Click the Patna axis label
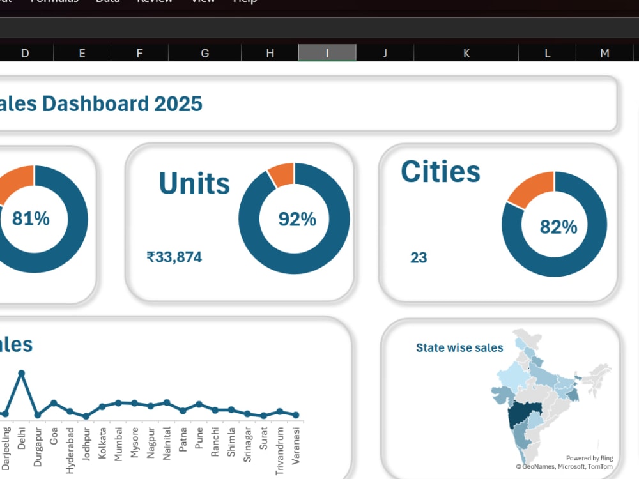 click(183, 439)
